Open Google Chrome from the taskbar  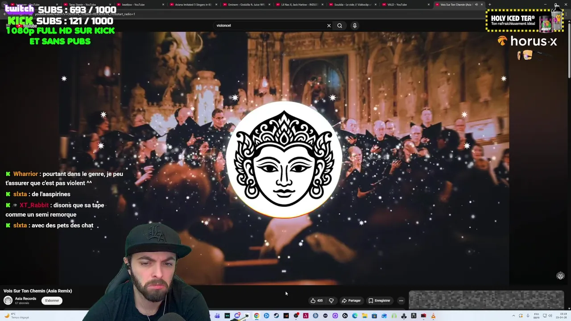pos(257,316)
